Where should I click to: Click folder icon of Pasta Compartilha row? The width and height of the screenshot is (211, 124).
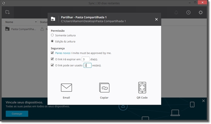point(7,29)
